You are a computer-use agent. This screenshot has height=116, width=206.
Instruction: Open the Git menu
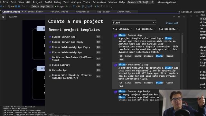(x=28, y=2)
